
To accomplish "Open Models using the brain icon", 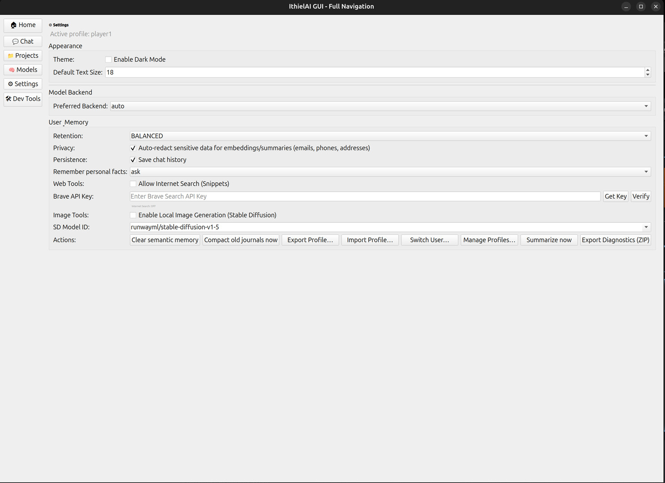I will pos(11,70).
